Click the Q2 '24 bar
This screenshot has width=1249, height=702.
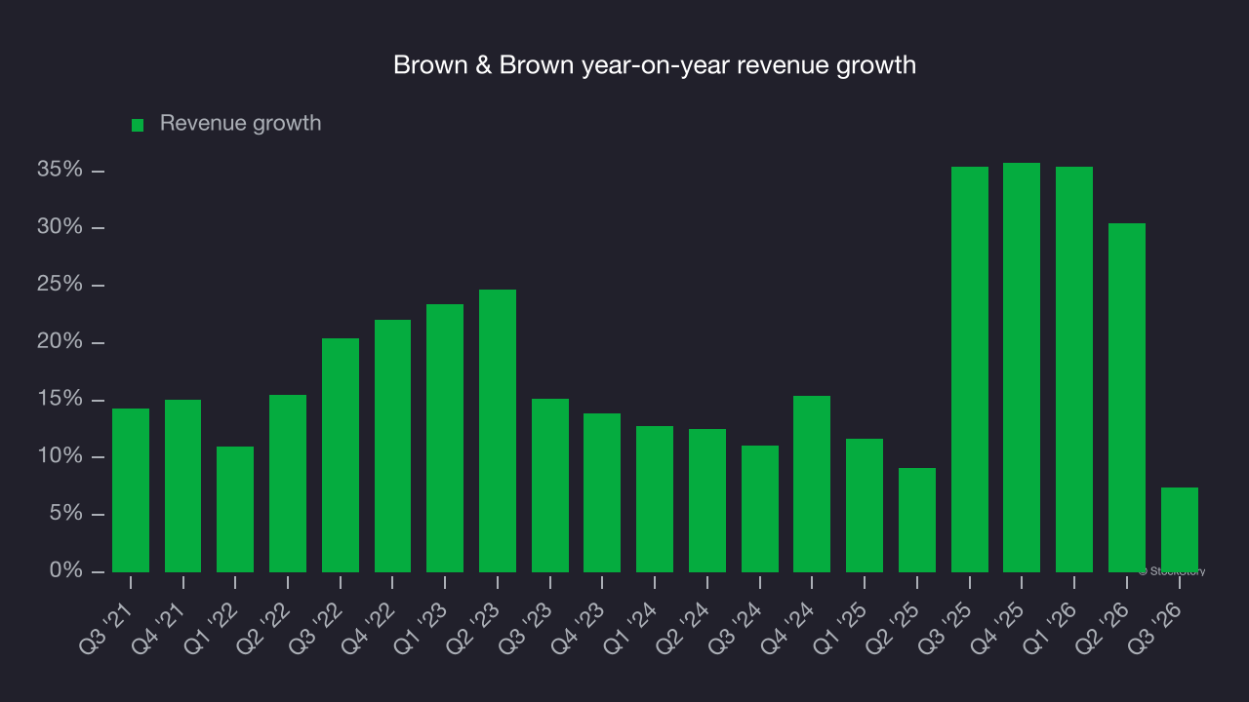tap(707, 500)
